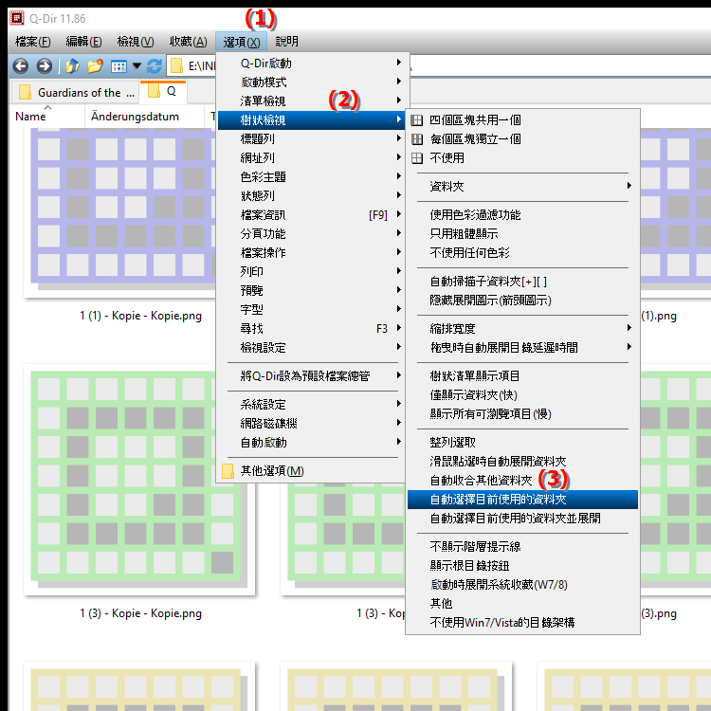
Task: Go forward with the right arrow button
Action: (44, 66)
